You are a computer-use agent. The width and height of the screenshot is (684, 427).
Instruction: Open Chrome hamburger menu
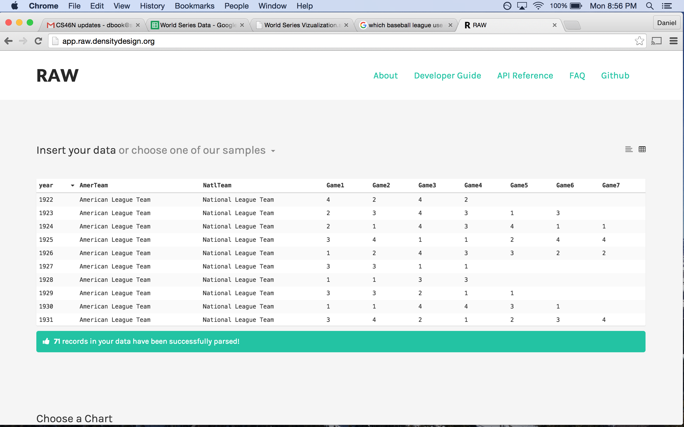[674, 41]
